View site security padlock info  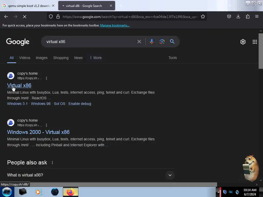click(58, 17)
